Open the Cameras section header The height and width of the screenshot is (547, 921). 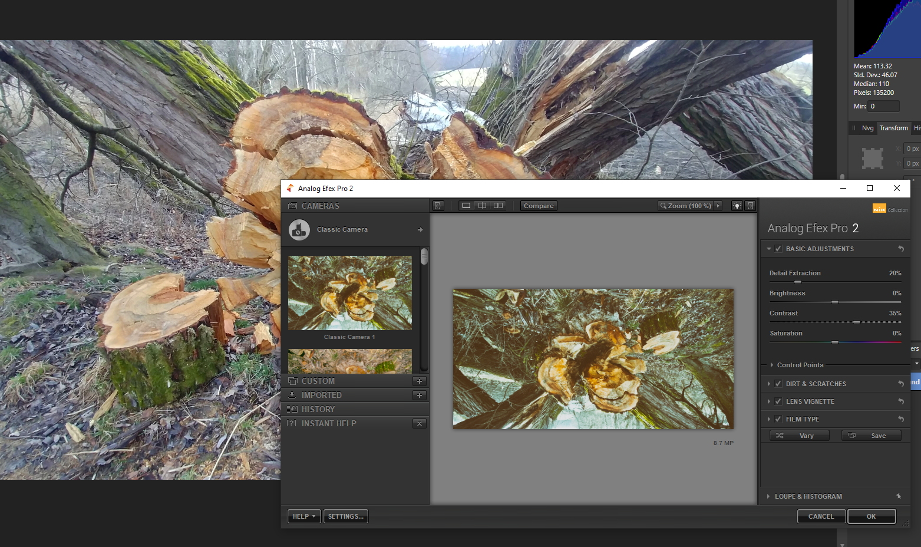[x=355, y=206]
